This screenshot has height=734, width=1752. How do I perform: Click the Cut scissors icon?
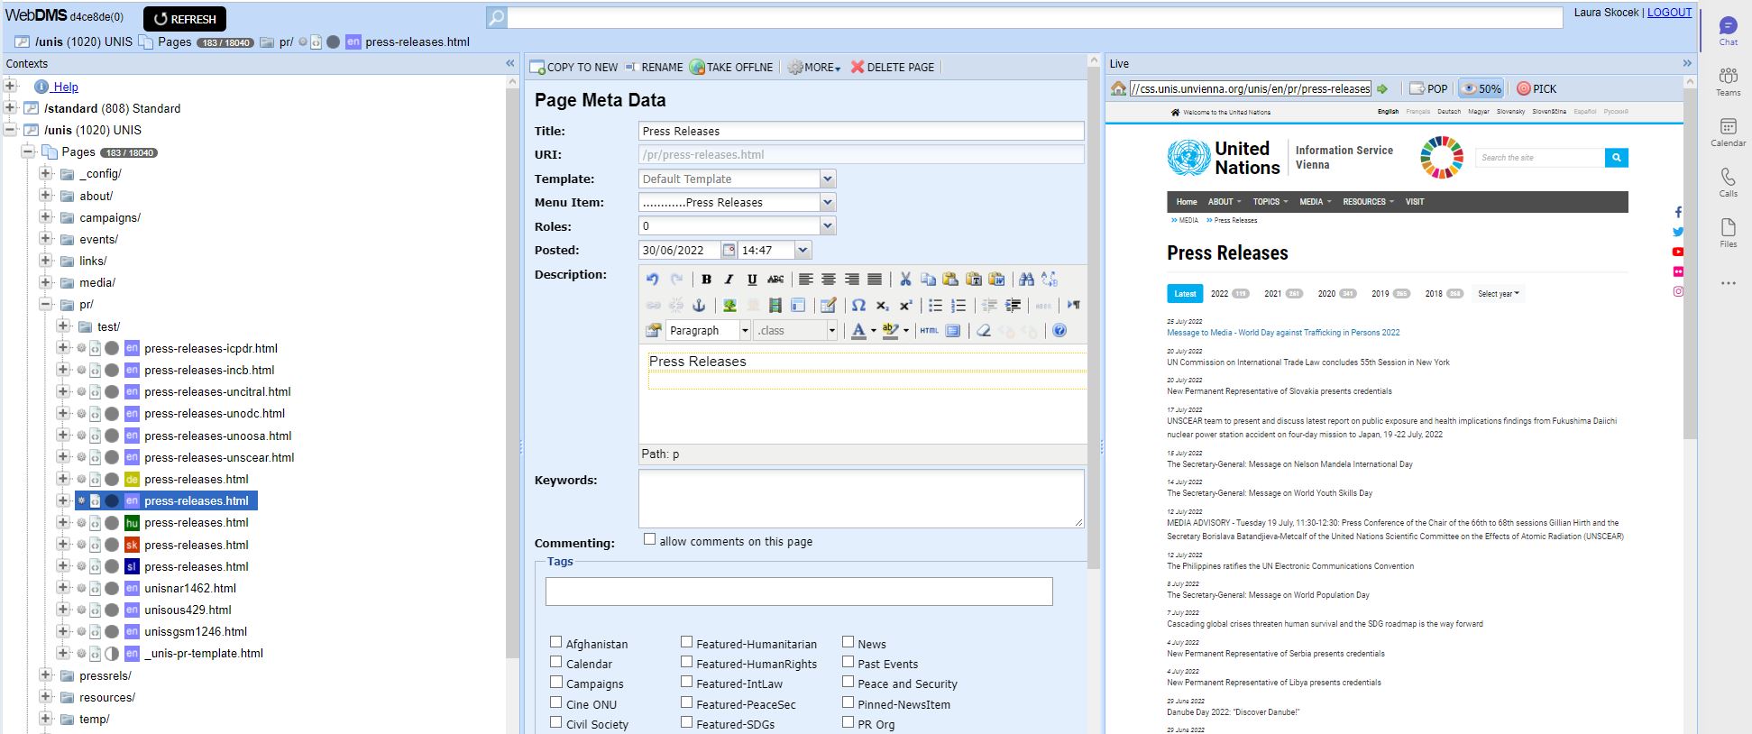tap(905, 280)
